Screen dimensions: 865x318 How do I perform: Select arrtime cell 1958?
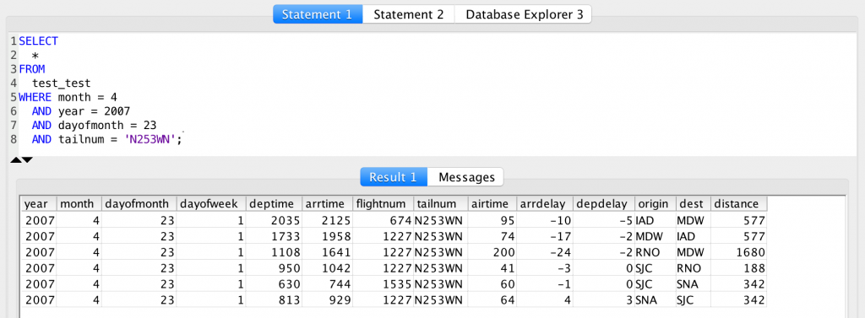click(x=328, y=236)
